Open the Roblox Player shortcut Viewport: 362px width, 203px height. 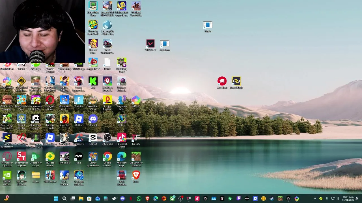[50, 139]
